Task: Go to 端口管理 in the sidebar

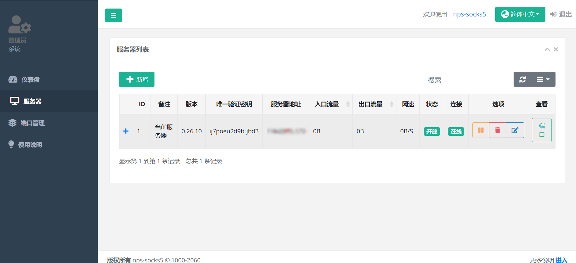Action: pos(49,123)
